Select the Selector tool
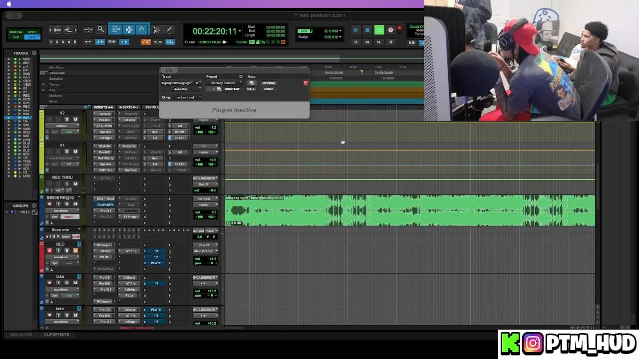 129,30
